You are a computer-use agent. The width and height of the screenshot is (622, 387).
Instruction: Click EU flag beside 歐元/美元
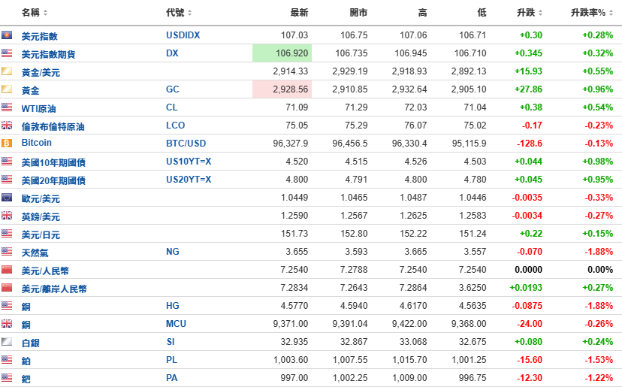(x=7, y=198)
